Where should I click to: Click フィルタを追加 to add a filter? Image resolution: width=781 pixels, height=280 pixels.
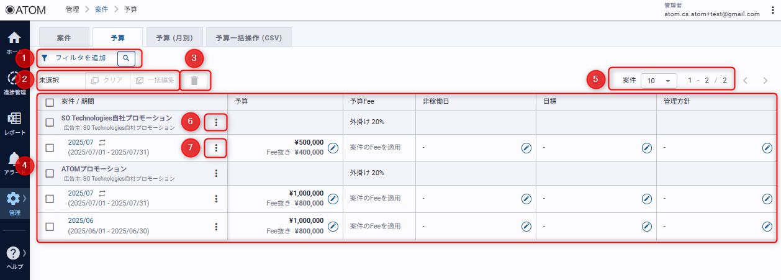pyautogui.click(x=80, y=58)
